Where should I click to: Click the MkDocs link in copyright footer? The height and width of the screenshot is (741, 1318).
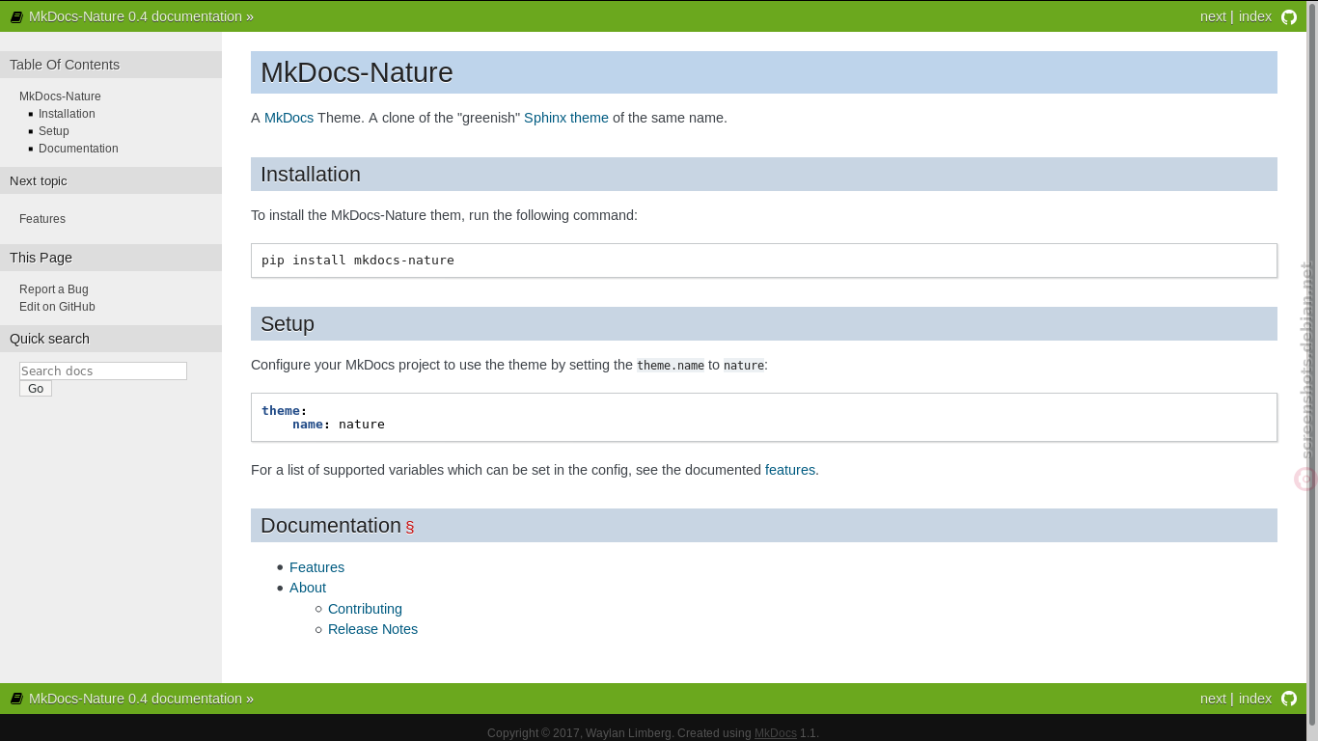coord(775,733)
